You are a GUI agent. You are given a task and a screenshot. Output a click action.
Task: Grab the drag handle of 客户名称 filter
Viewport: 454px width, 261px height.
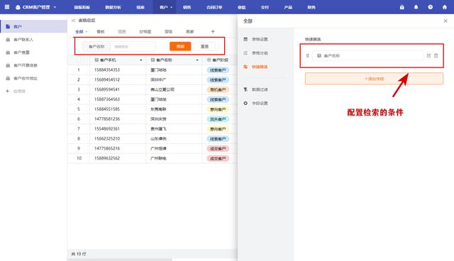(x=307, y=55)
